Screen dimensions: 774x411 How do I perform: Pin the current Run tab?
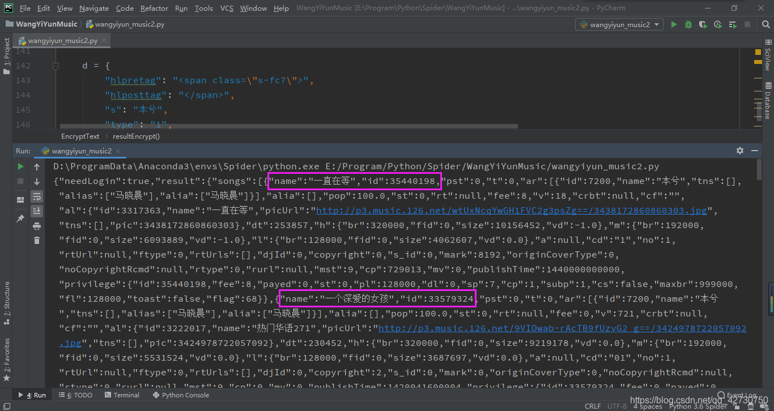coord(20,219)
